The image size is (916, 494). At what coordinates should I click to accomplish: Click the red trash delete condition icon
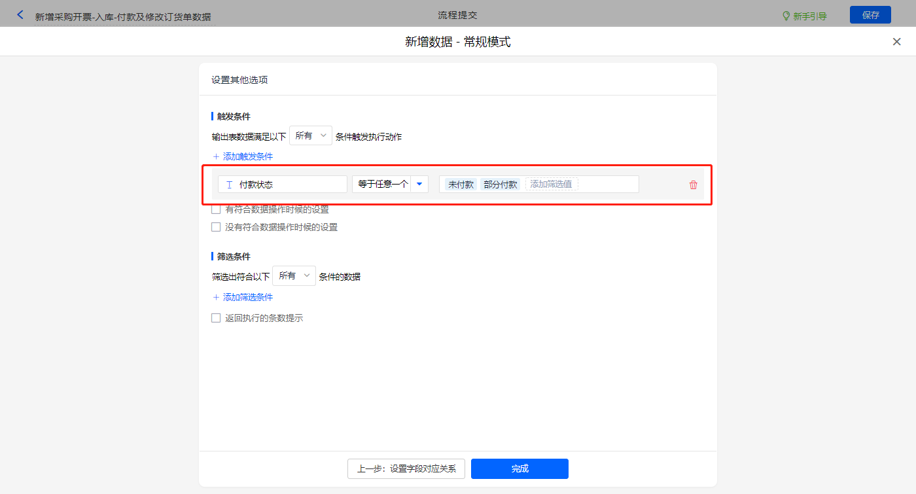click(x=693, y=185)
